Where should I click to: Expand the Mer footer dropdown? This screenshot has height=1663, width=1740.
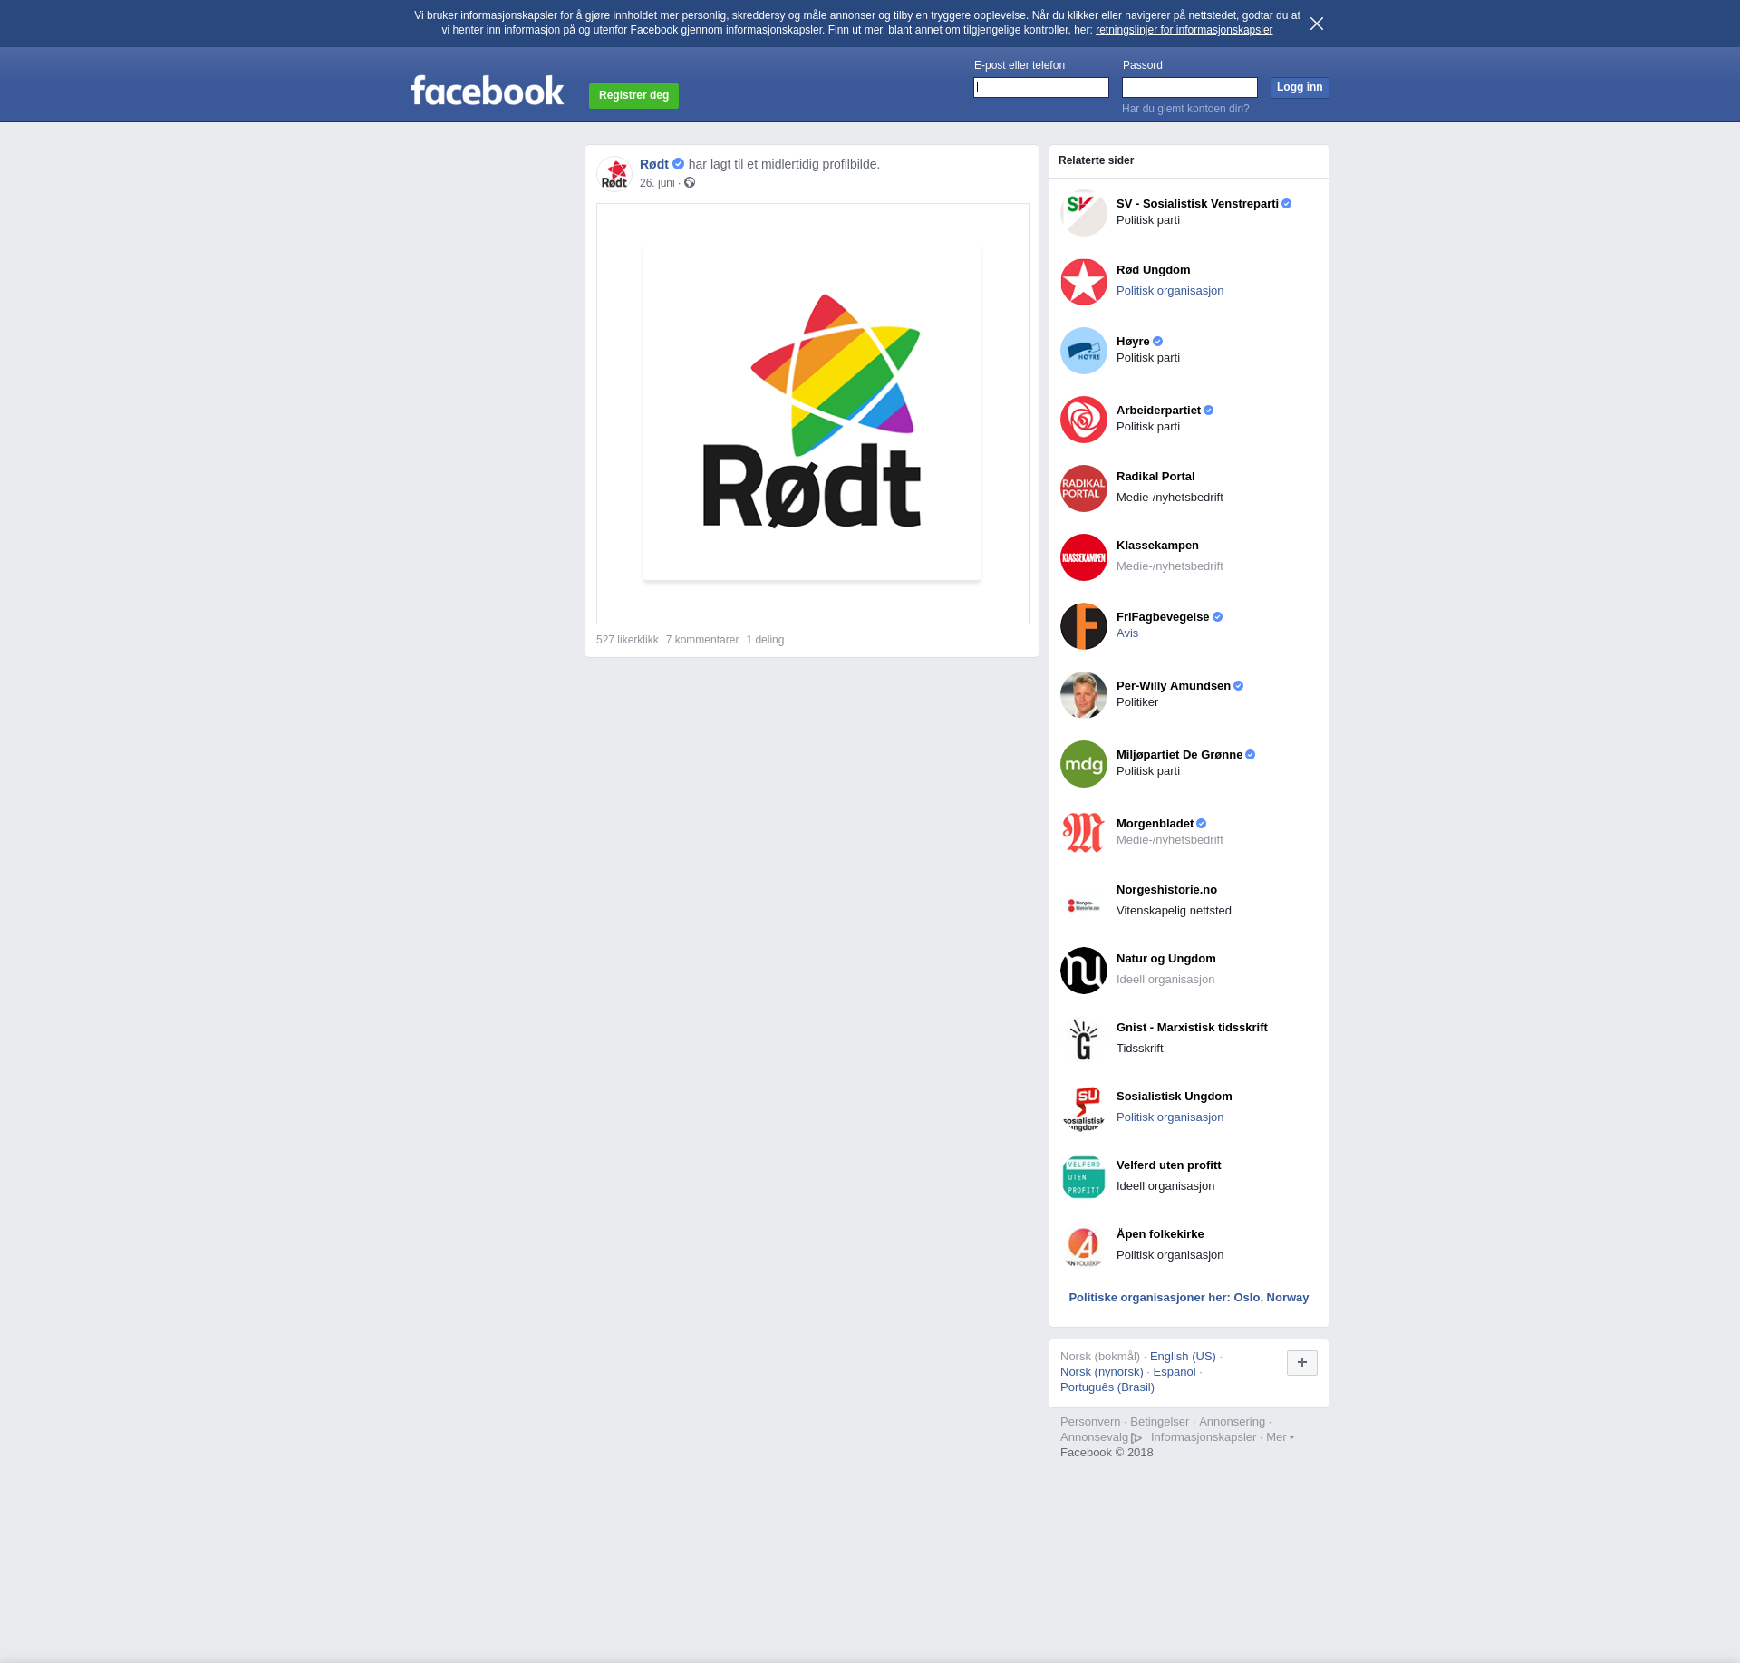coord(1280,1437)
